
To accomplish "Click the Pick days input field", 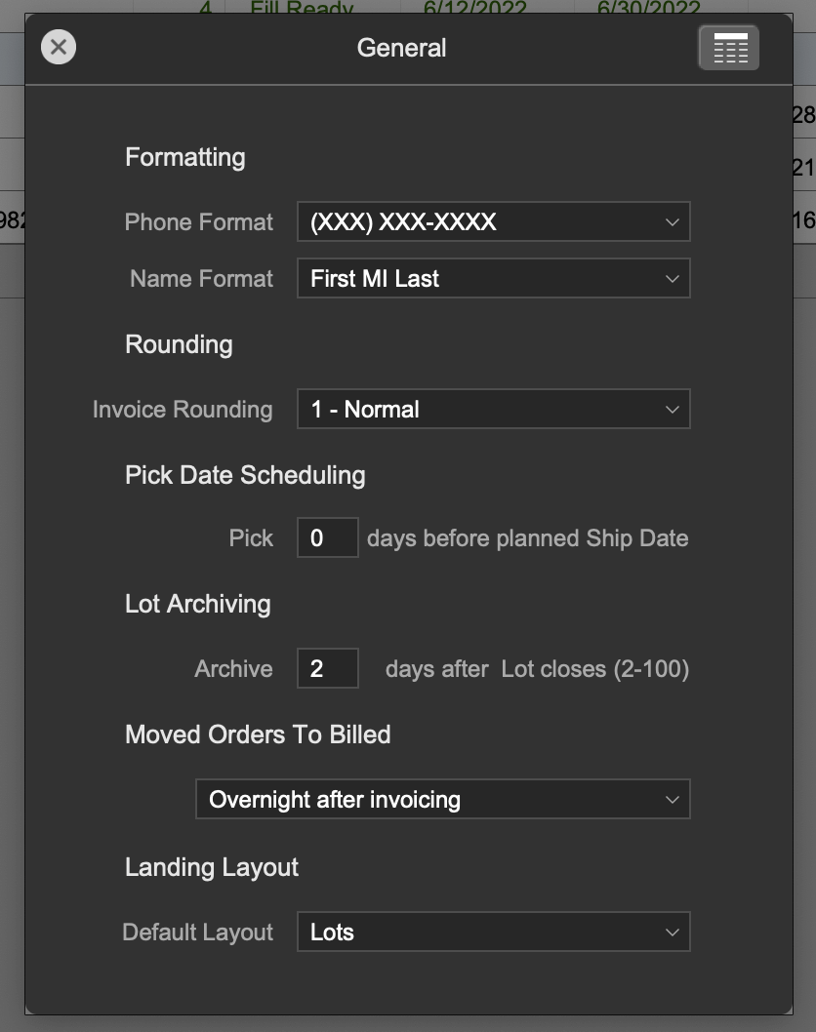I will pos(327,538).
